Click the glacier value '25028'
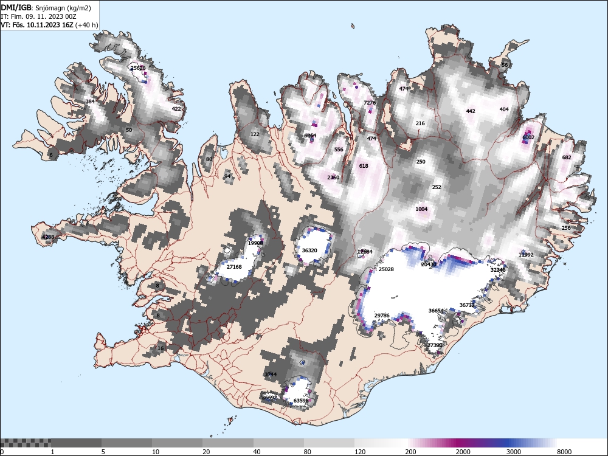608x456 pixels. (x=386, y=269)
